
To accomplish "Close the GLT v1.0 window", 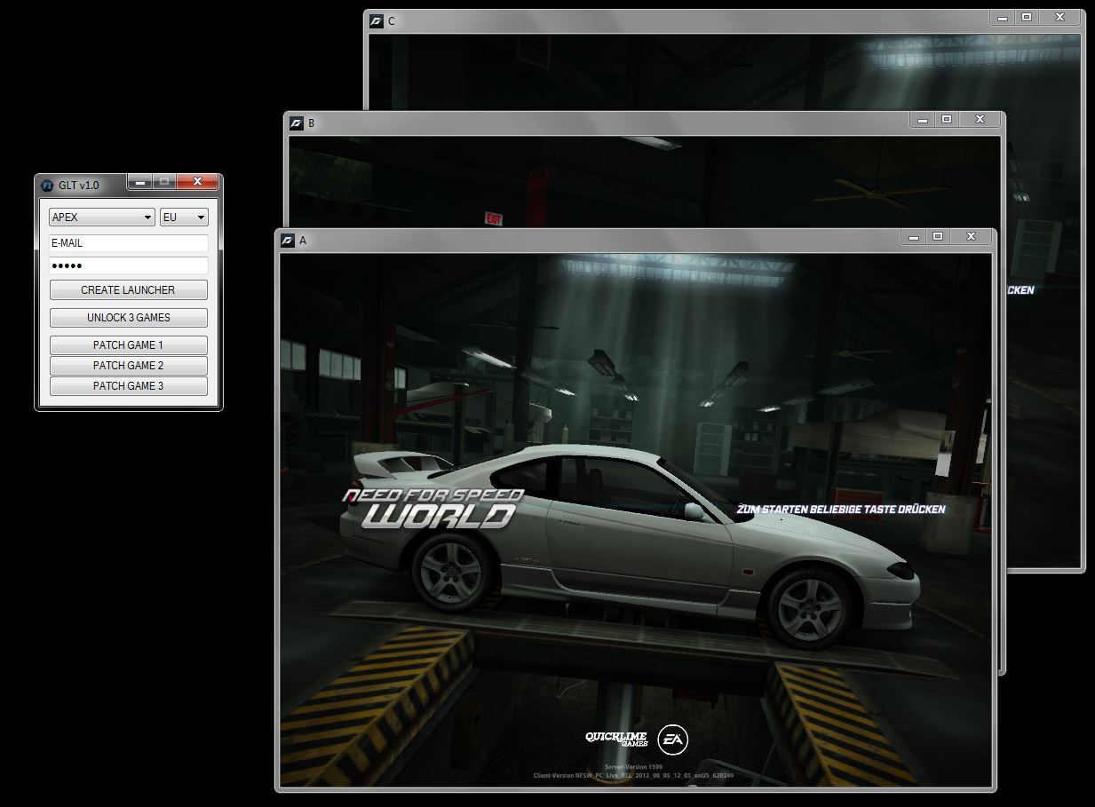I will click(x=197, y=181).
